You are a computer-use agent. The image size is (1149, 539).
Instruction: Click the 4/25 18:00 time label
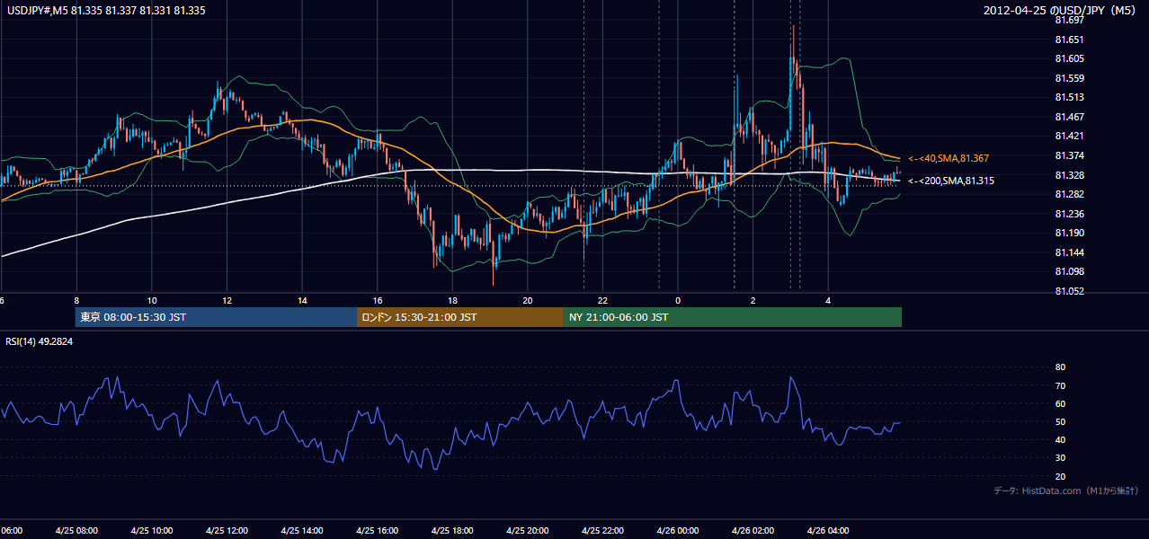pyautogui.click(x=452, y=530)
